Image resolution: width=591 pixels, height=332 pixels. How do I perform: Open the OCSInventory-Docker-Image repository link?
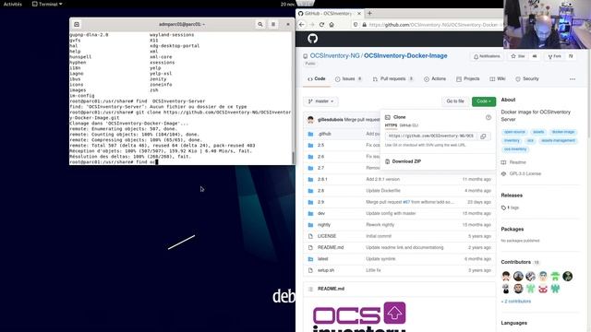(x=405, y=55)
